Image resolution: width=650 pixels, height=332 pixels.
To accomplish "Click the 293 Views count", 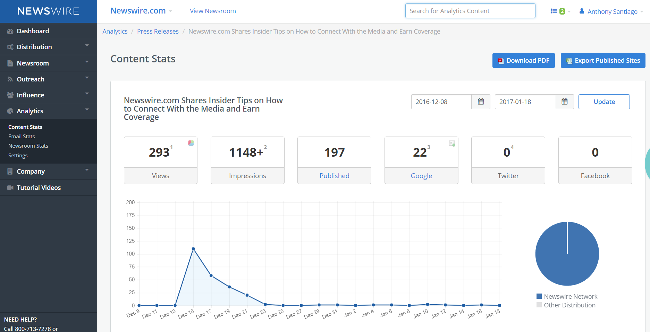I will pyautogui.click(x=159, y=152).
